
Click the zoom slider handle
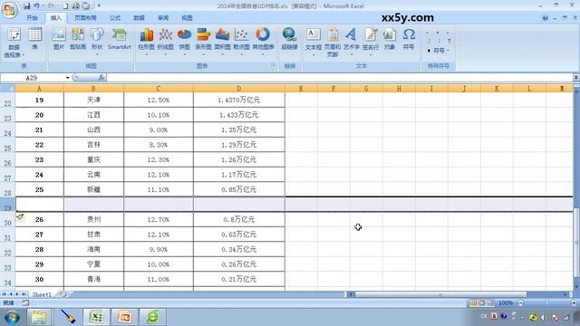[546, 302]
